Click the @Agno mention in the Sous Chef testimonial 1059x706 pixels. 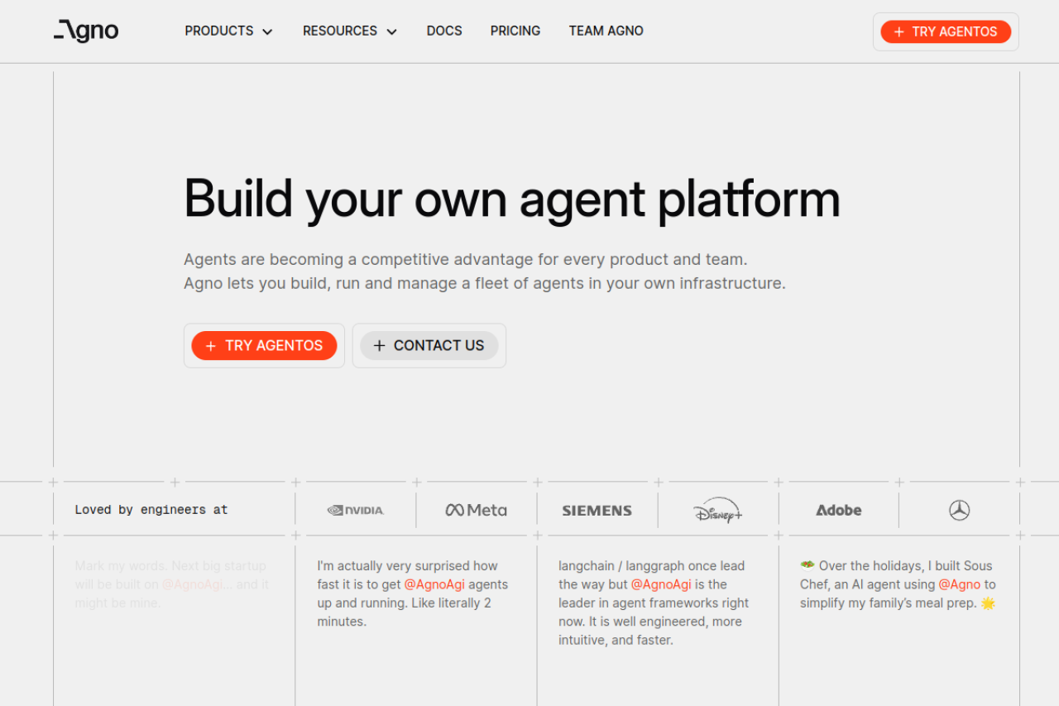pyautogui.click(x=959, y=584)
